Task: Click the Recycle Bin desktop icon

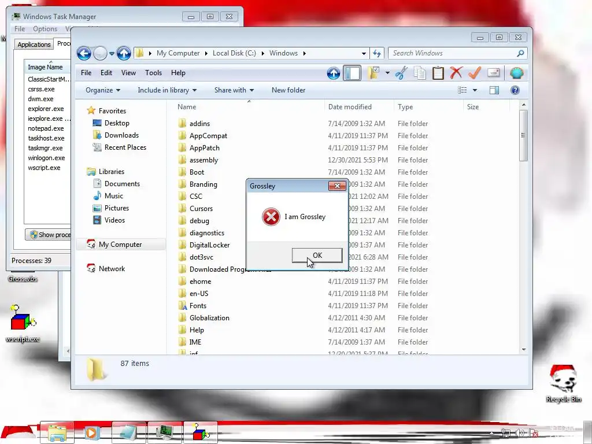Action: (563, 383)
